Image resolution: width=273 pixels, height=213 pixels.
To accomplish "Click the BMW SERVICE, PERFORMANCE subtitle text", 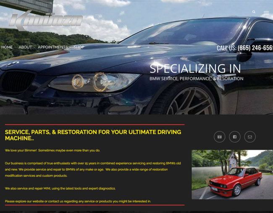I will point(197,79).
